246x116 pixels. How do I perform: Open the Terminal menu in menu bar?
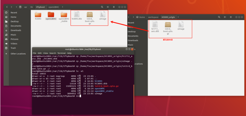pos(61,53)
